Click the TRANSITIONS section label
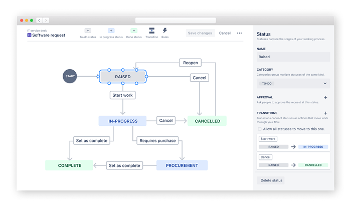Screen dimensions: 351x206 click(267, 113)
